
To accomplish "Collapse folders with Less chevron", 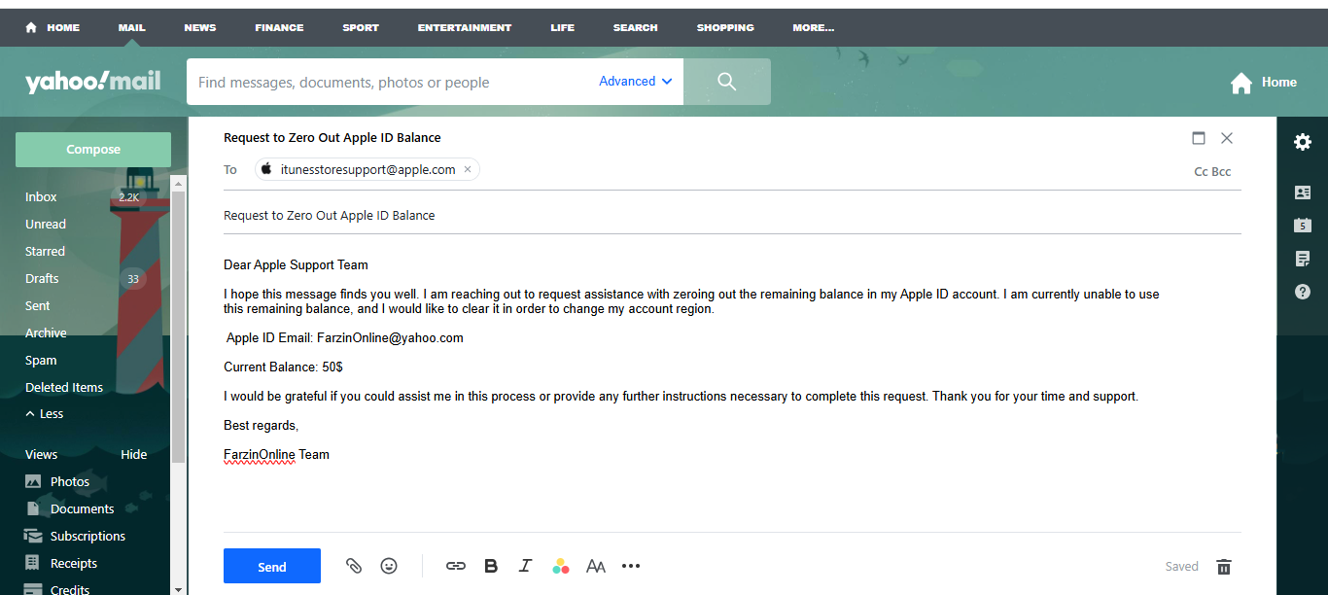I will [x=45, y=413].
